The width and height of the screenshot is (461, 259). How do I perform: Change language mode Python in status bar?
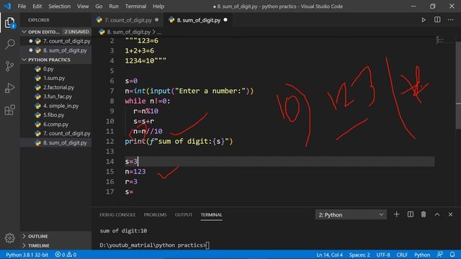422,255
